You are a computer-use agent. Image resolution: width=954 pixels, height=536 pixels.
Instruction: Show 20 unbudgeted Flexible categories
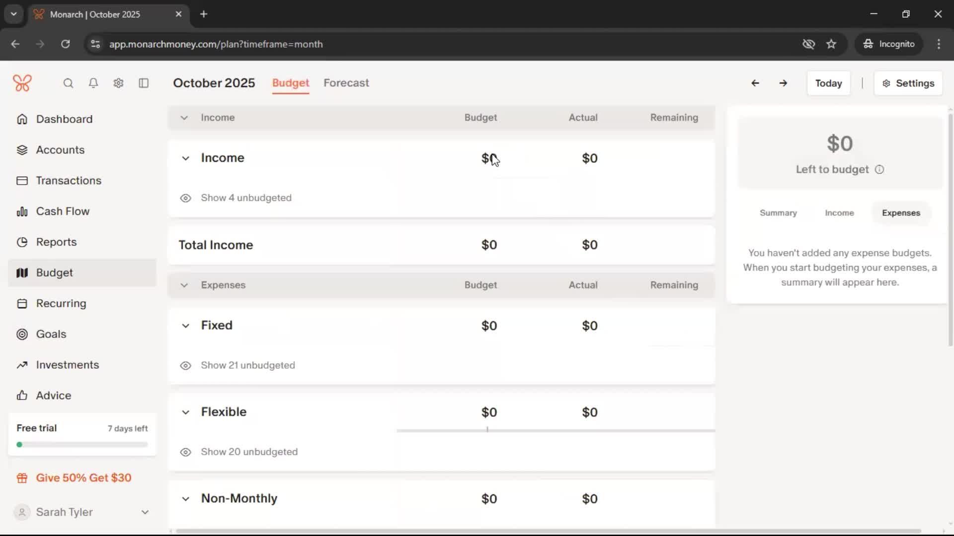click(249, 452)
